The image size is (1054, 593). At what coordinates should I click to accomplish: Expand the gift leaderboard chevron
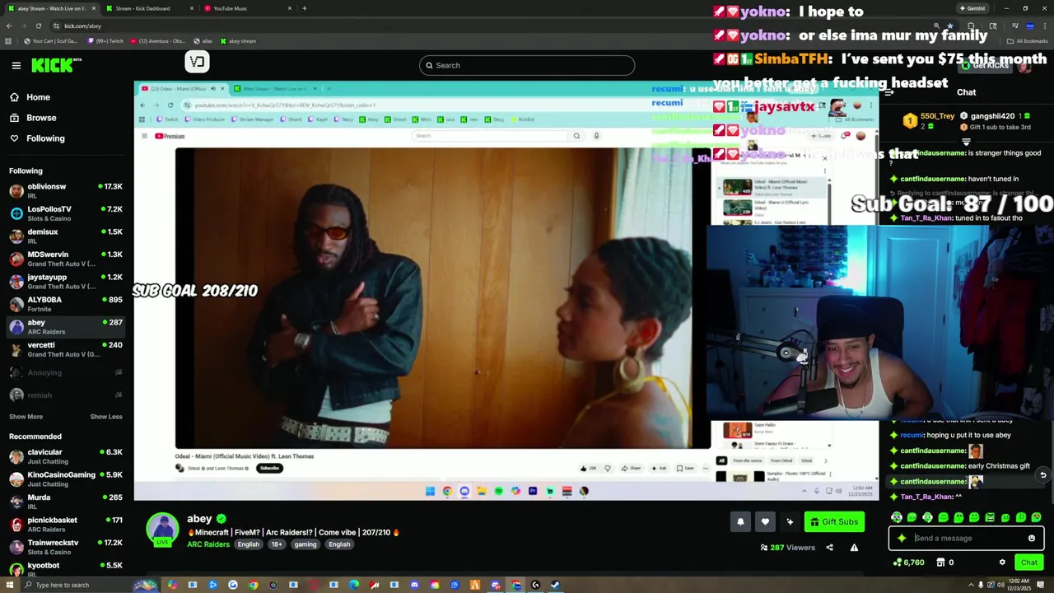[x=966, y=142]
